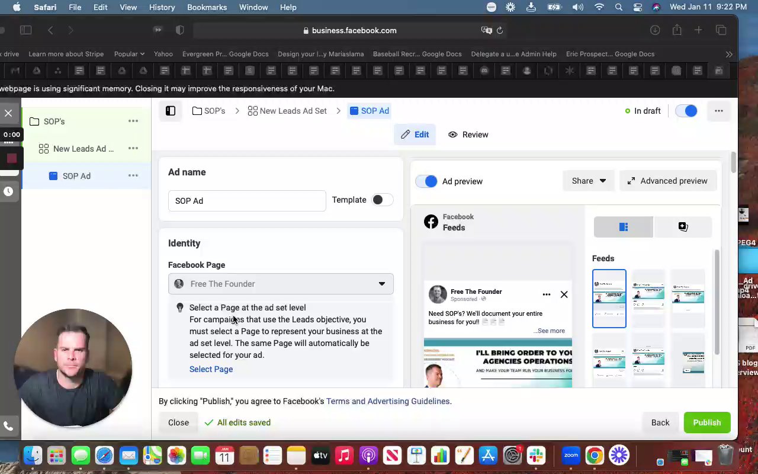
Task: Select New Leads Ad set in the sidebar tree
Action: tap(83, 149)
